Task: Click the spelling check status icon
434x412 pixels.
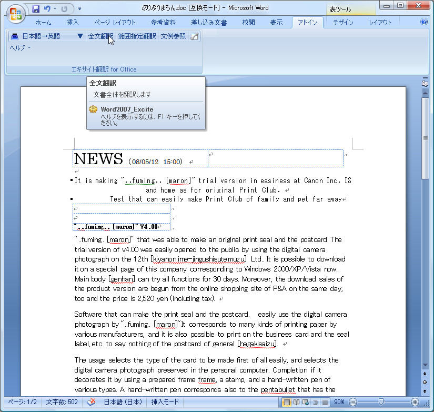Action: pyautogui.click(x=92, y=402)
